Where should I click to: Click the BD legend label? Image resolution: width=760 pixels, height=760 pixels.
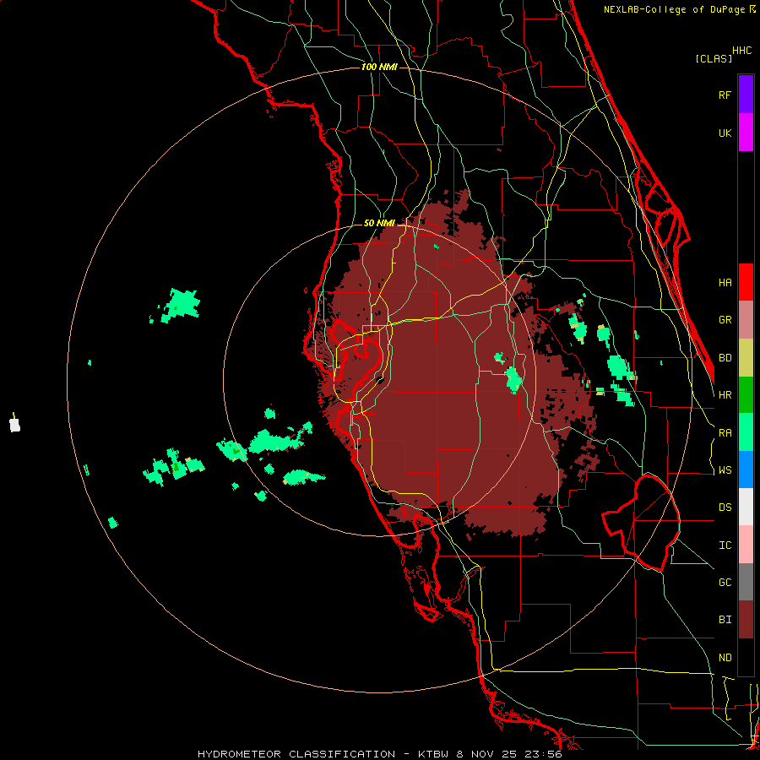725,358
